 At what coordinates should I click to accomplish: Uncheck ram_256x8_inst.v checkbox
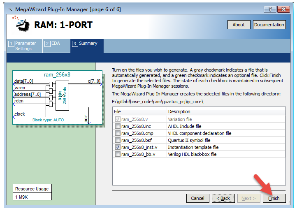[118, 147]
